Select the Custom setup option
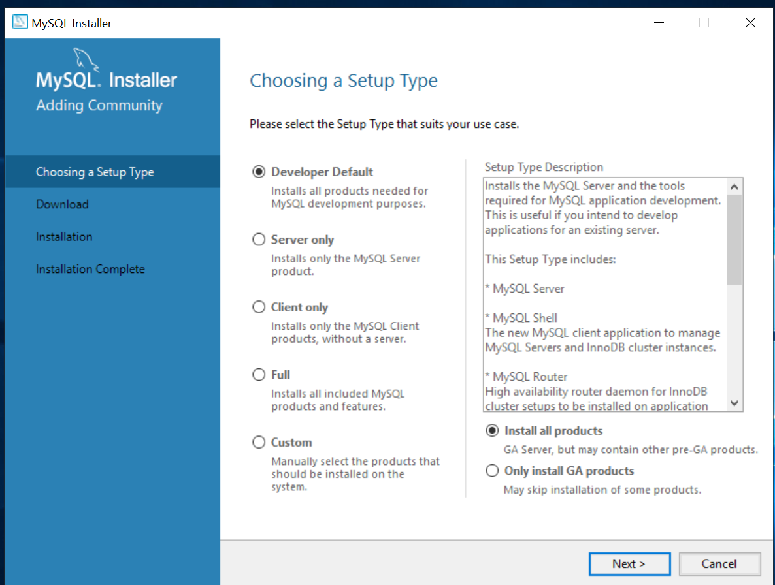The image size is (775, 585). point(259,443)
